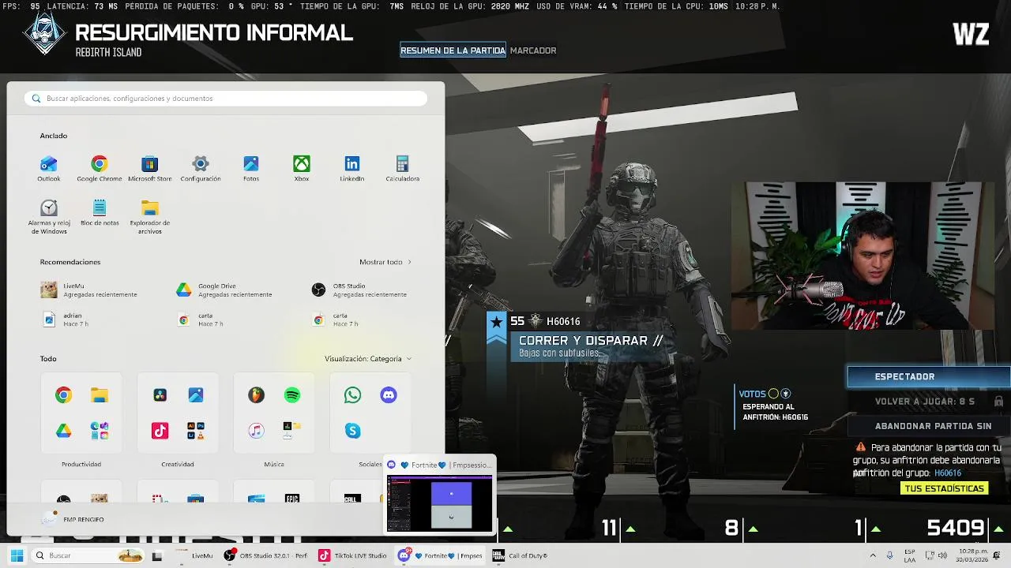Viewport: 1011px width, 568px height.
Task: Open Outlook from the pinned apps
Action: (48, 168)
